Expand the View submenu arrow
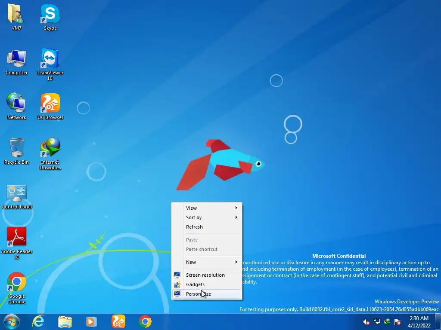 (x=236, y=208)
